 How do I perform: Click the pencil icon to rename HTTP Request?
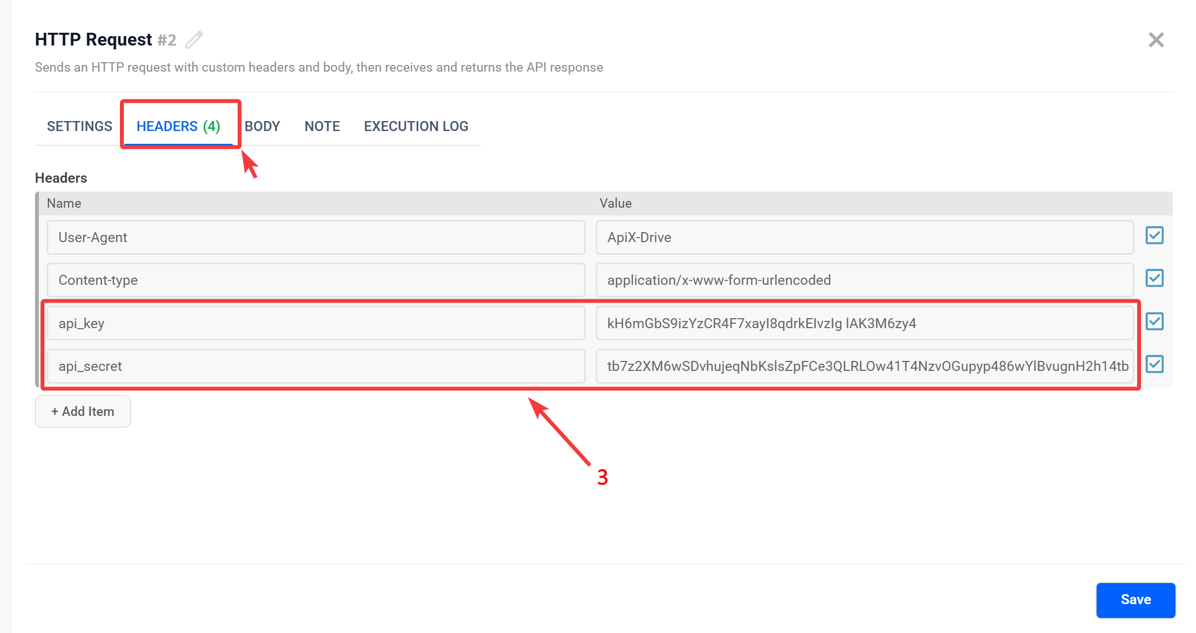tap(193, 39)
